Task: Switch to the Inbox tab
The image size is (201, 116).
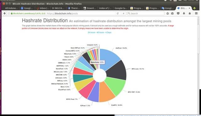Action: [43, 8]
